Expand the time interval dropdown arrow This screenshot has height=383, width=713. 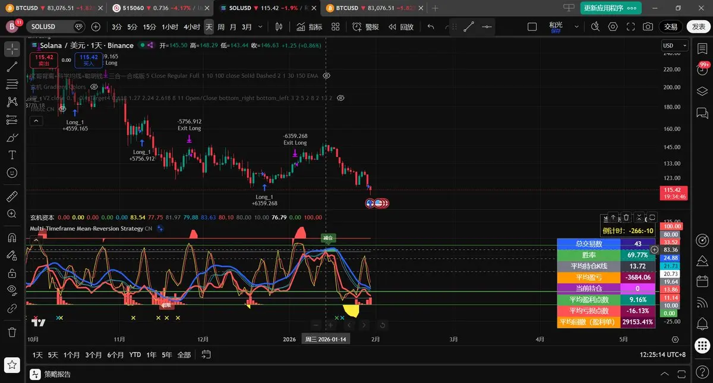pyautogui.click(x=260, y=27)
